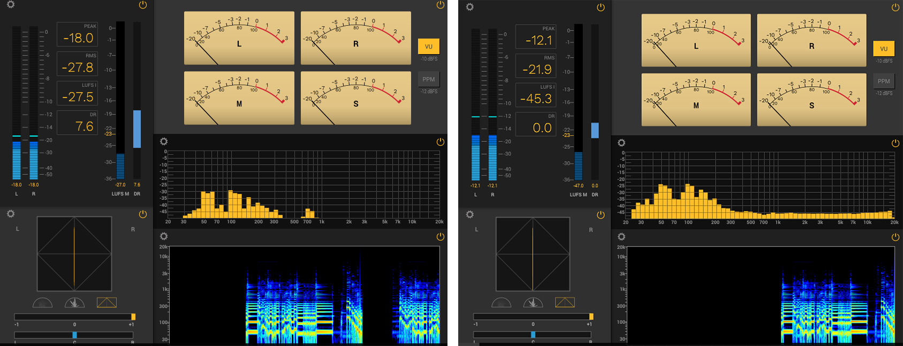Open level meter settings gear in right window
Image resolution: width=903 pixels, height=346 pixels.
[x=469, y=7]
